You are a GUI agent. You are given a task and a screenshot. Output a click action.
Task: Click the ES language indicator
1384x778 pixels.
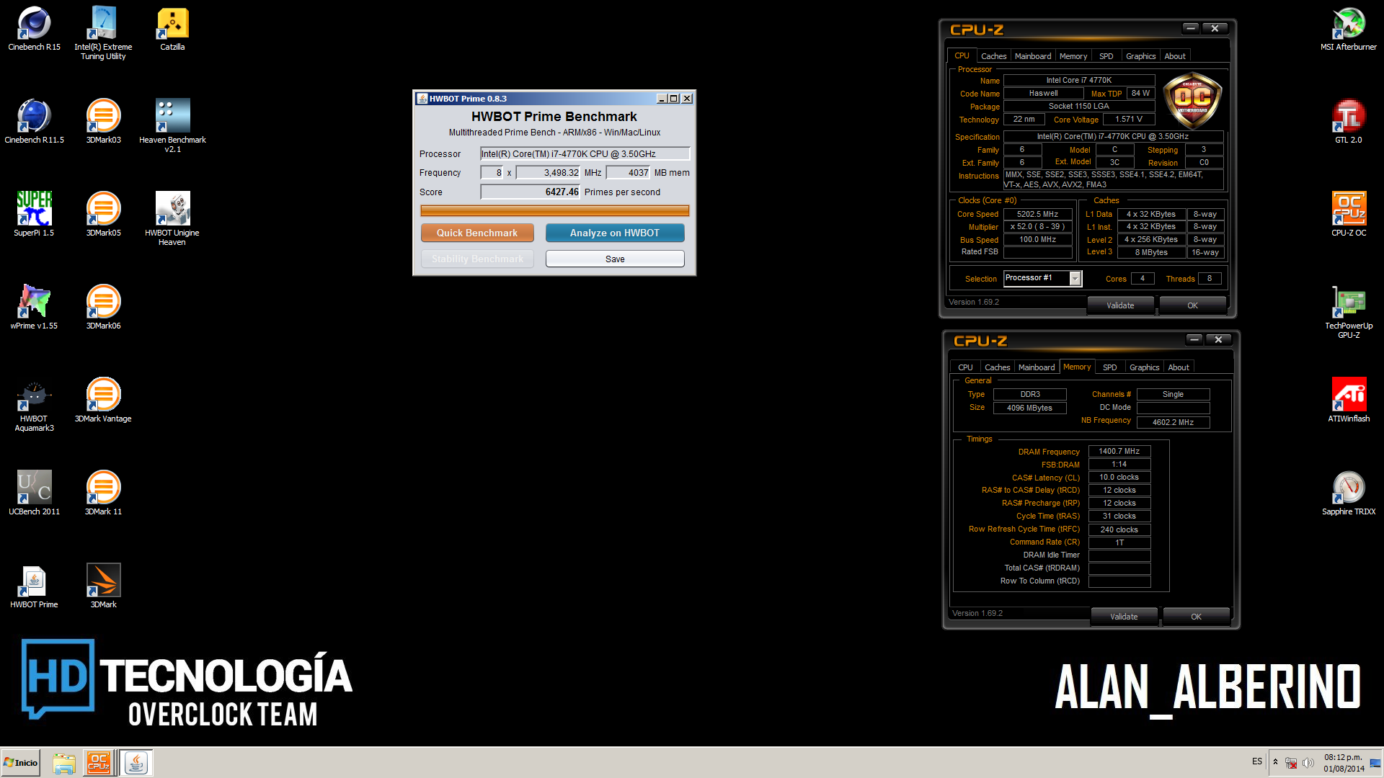[x=1257, y=761]
